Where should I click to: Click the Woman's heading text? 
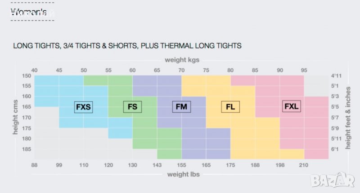coord(28,13)
